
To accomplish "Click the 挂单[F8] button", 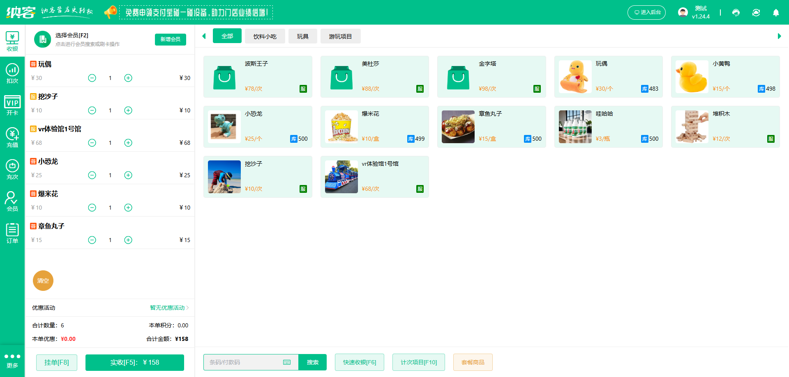I will tap(57, 362).
